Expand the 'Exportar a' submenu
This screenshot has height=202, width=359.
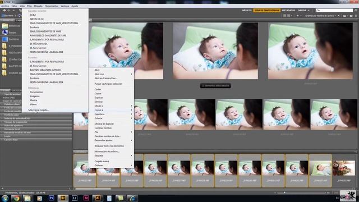tap(112, 114)
